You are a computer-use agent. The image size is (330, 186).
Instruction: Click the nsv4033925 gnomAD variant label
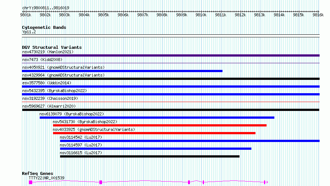pyautogui.click(x=94, y=129)
